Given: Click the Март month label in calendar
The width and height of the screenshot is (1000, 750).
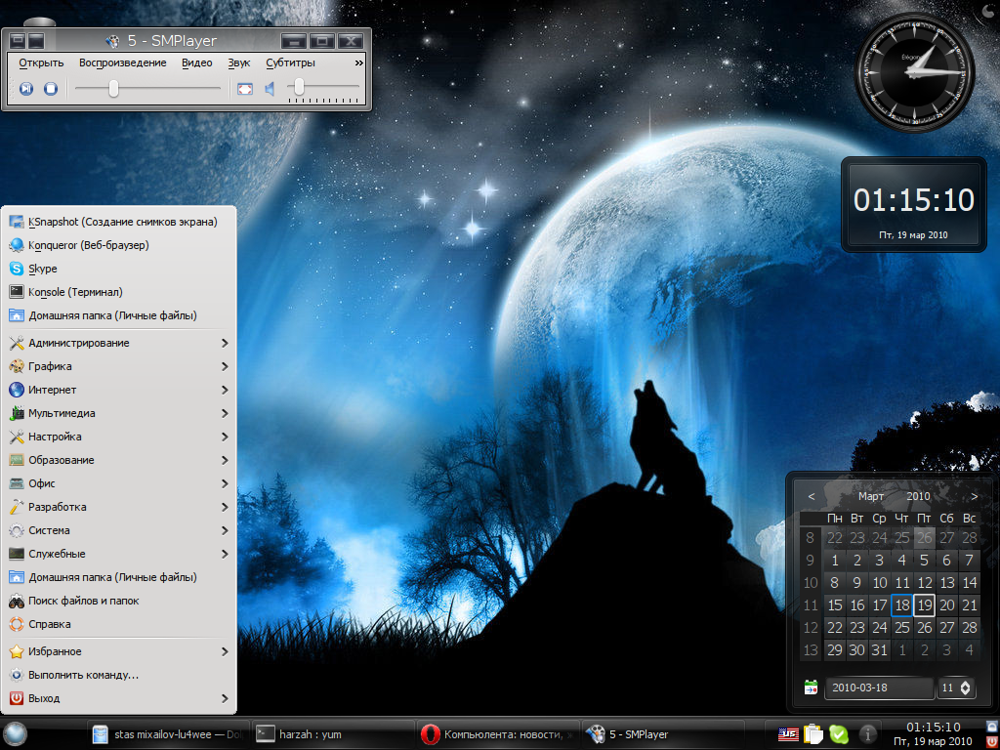Looking at the screenshot, I should tap(871, 496).
